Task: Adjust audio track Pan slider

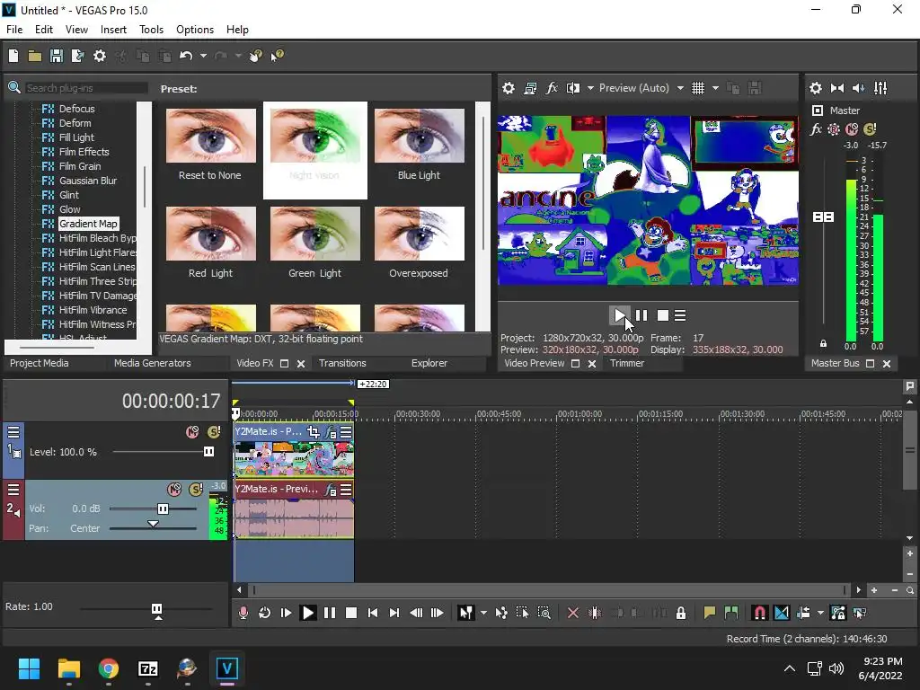Action: pyautogui.click(x=153, y=524)
